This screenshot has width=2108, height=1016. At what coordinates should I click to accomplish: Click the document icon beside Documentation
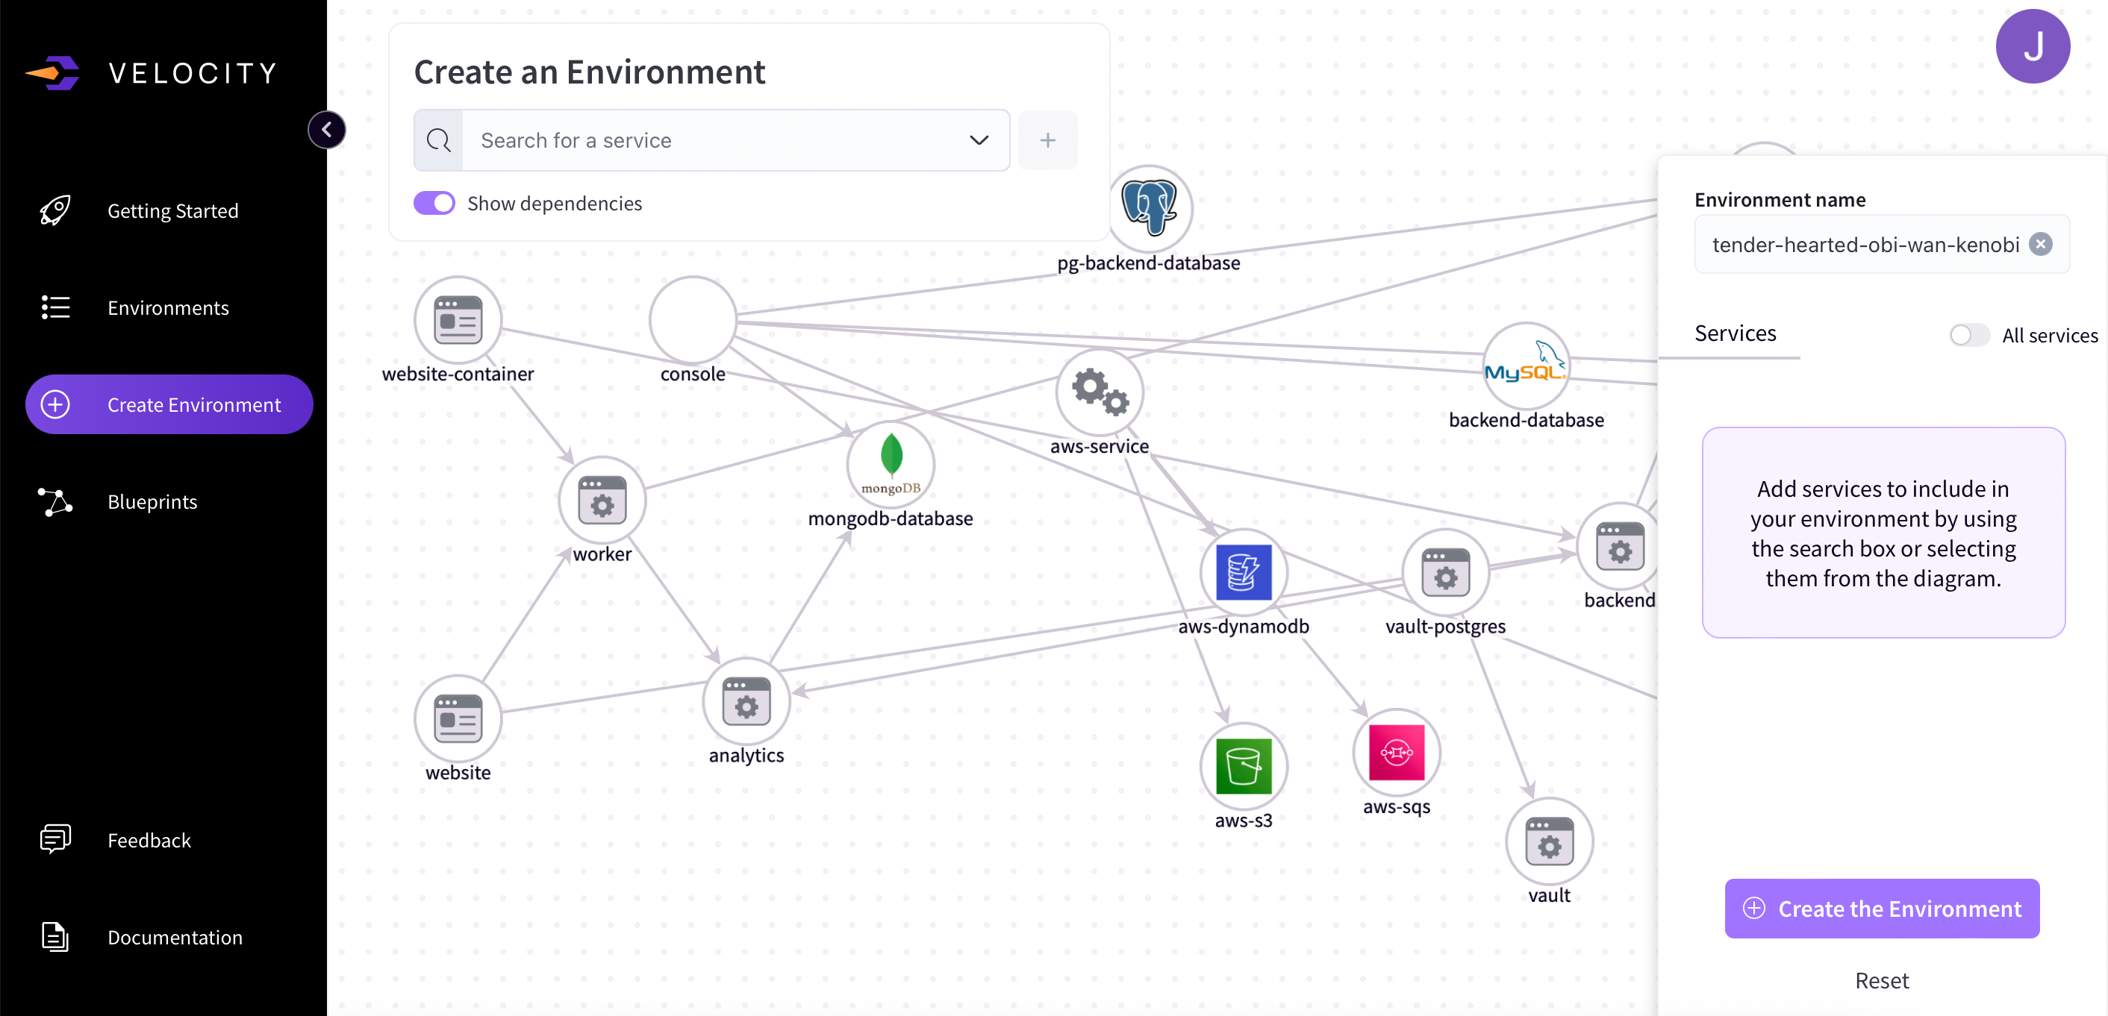pyautogui.click(x=54, y=937)
